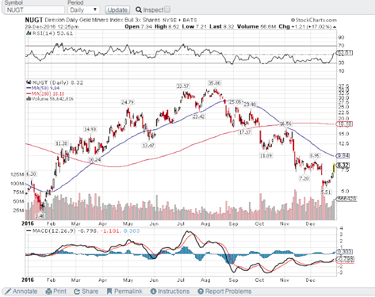This screenshot has width=375, height=297.
Task: Click the 18.18 MA(200) value tag
Action: 345,124
